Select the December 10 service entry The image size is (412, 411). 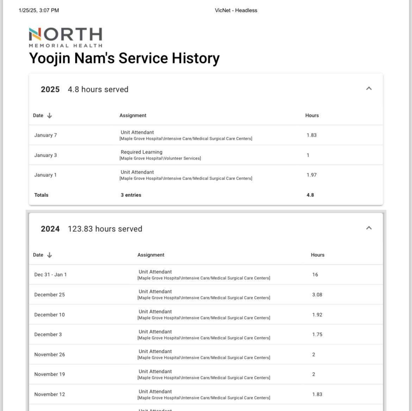point(155,315)
